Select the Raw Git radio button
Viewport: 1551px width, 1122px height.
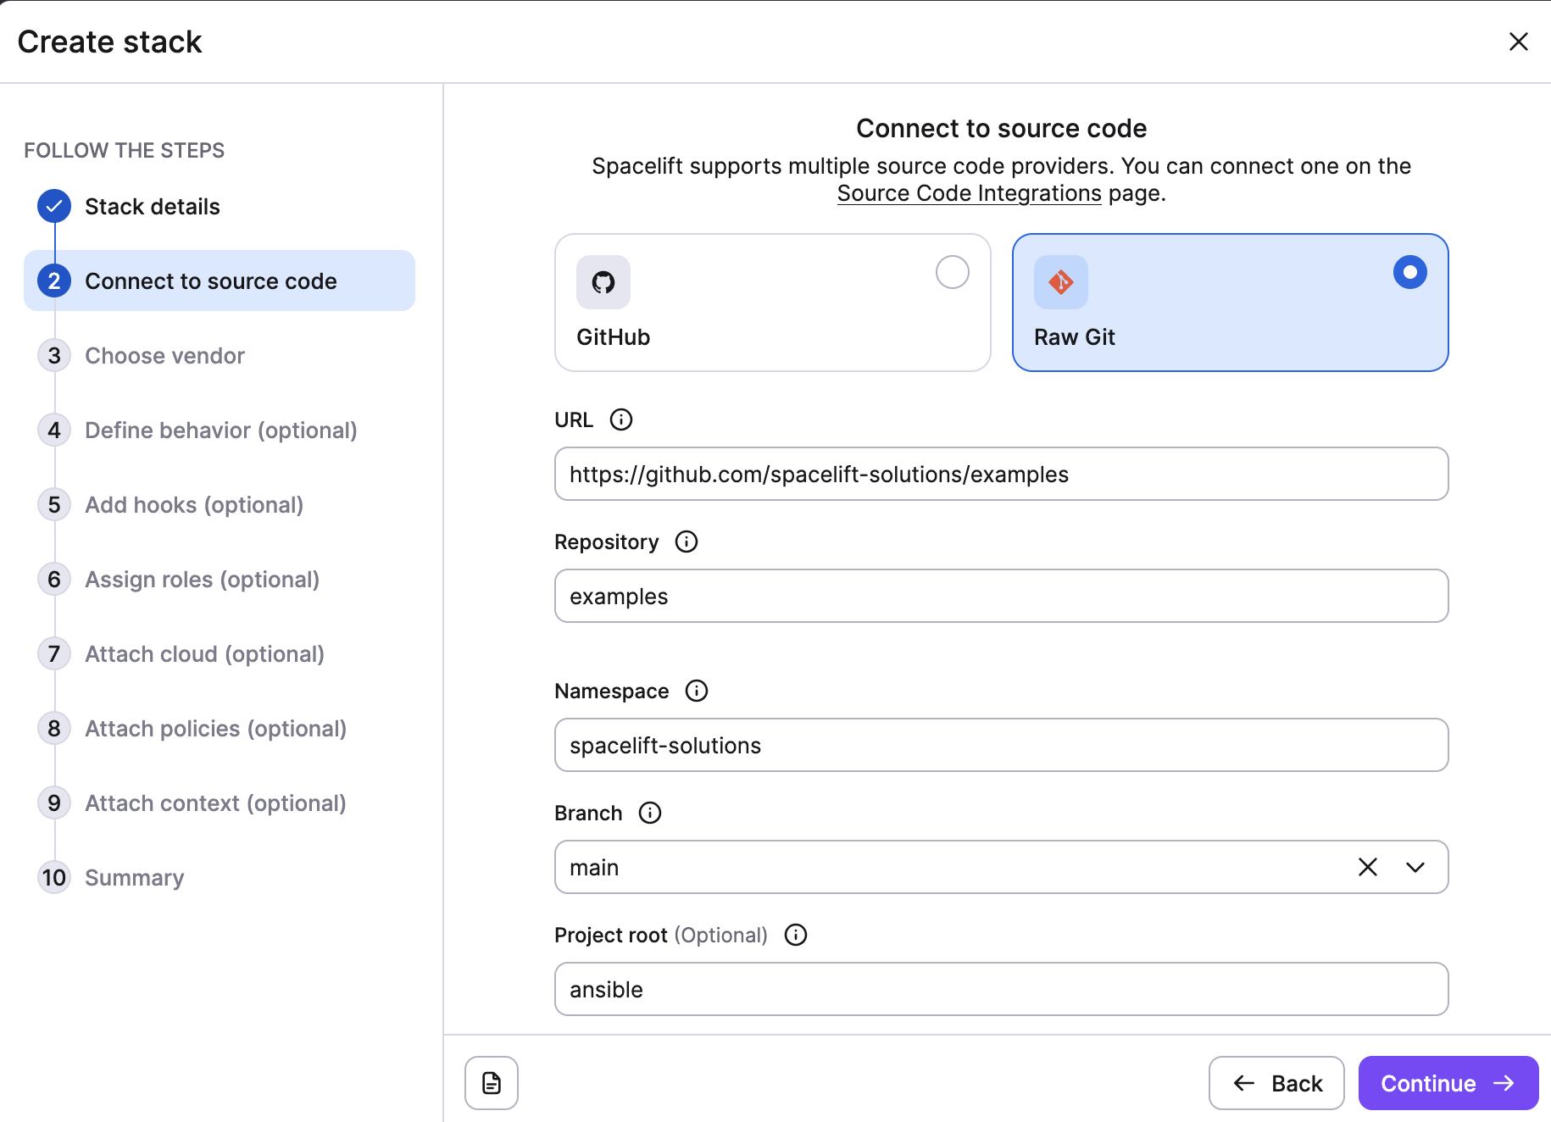[x=1410, y=272]
